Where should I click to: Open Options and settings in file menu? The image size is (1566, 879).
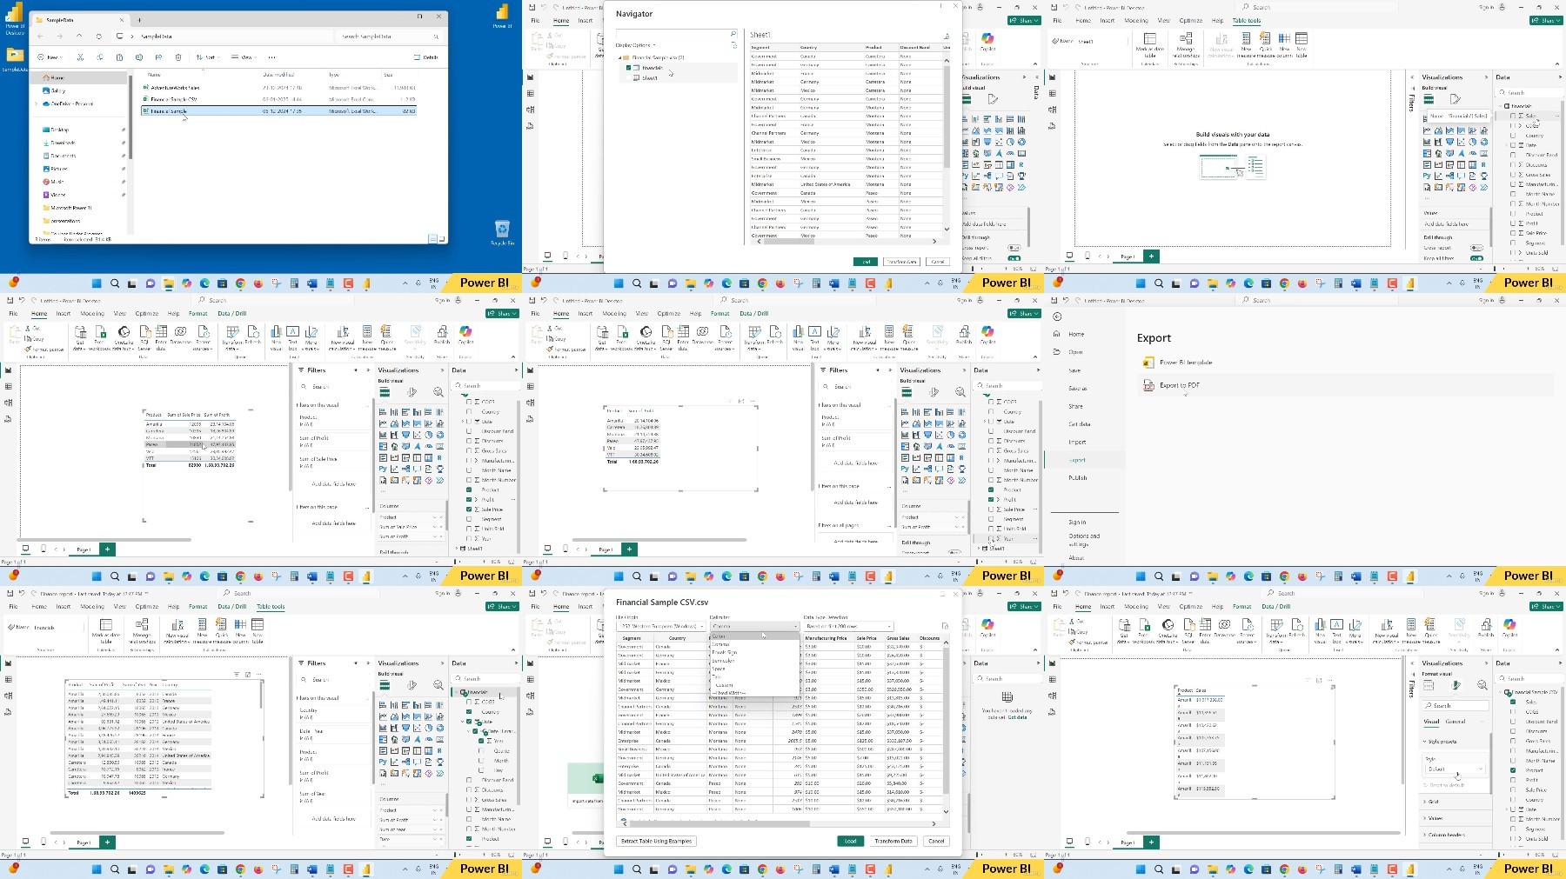[1084, 540]
